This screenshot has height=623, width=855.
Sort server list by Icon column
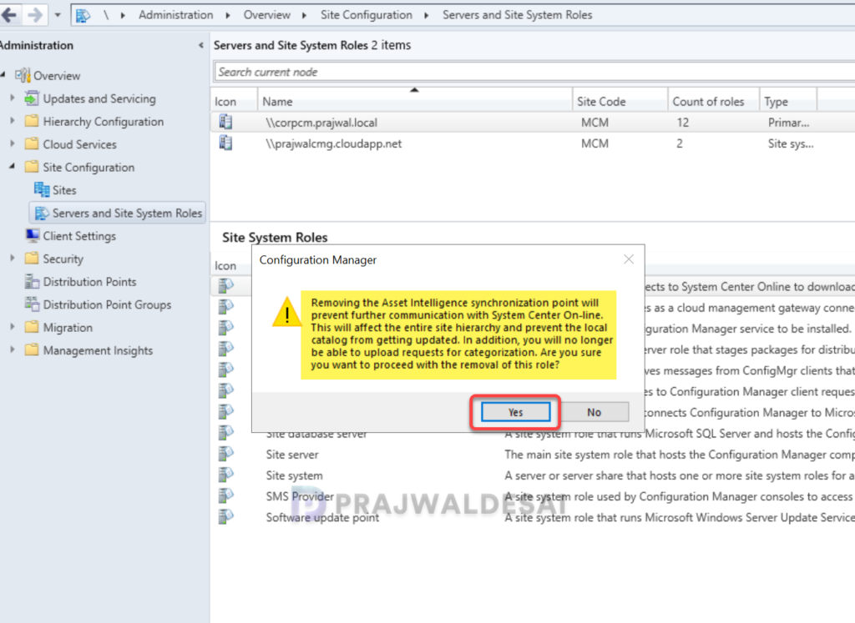pos(234,101)
